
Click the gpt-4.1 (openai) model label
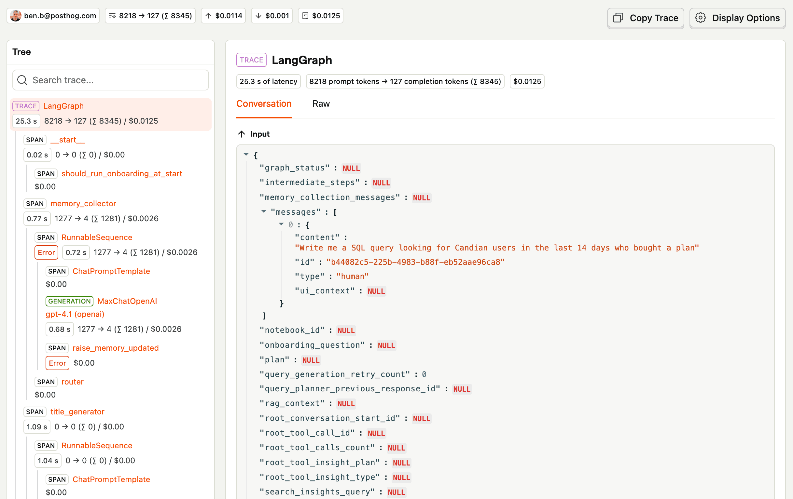pos(75,314)
